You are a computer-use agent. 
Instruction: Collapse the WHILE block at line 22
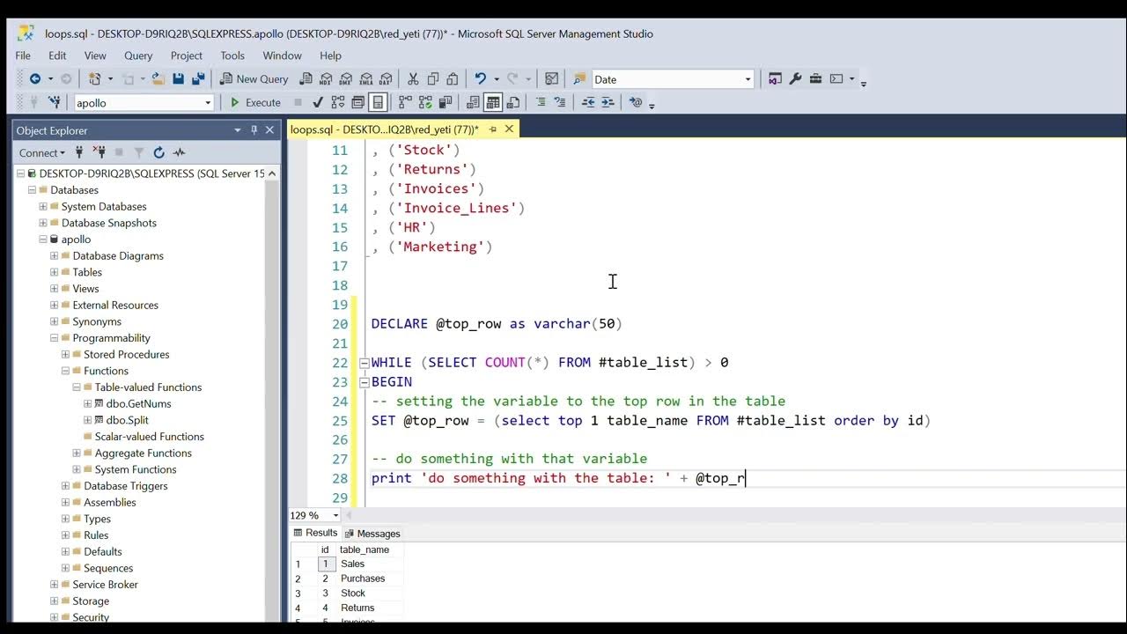[x=364, y=363]
